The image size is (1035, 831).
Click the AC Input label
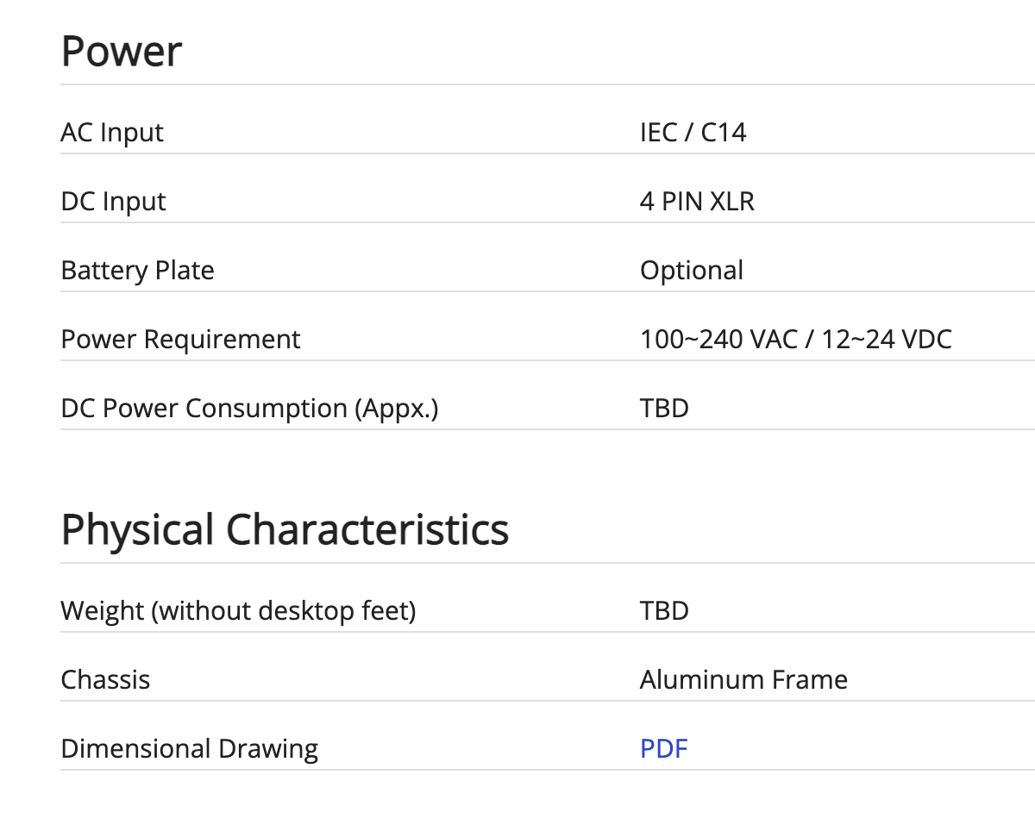pos(112,133)
